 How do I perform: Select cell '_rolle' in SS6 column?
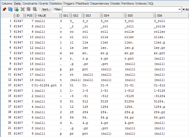171,26
